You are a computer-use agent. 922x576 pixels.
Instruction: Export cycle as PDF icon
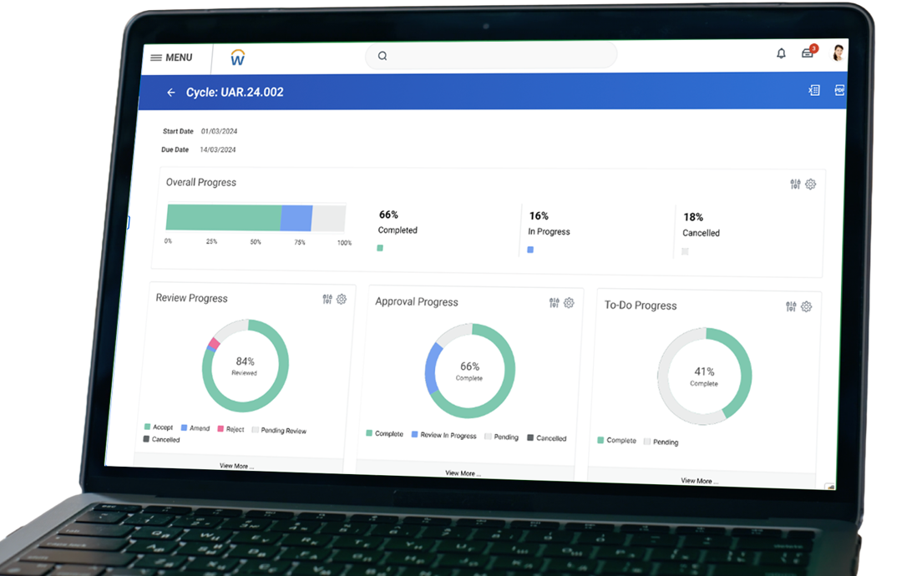point(839,90)
